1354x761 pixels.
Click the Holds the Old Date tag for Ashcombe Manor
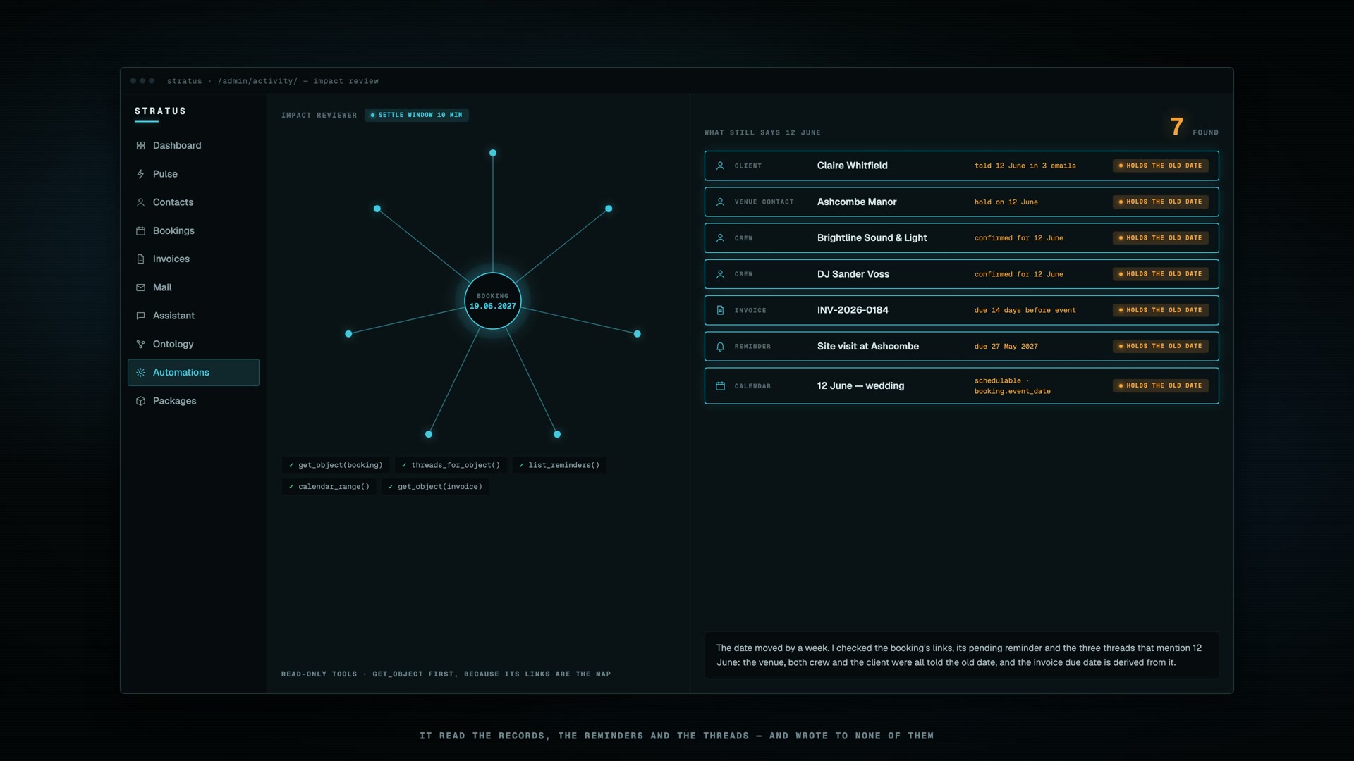coord(1161,202)
